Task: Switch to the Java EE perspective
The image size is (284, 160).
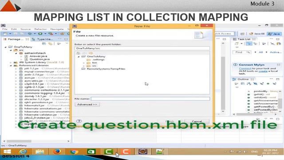Action: pos(256,34)
